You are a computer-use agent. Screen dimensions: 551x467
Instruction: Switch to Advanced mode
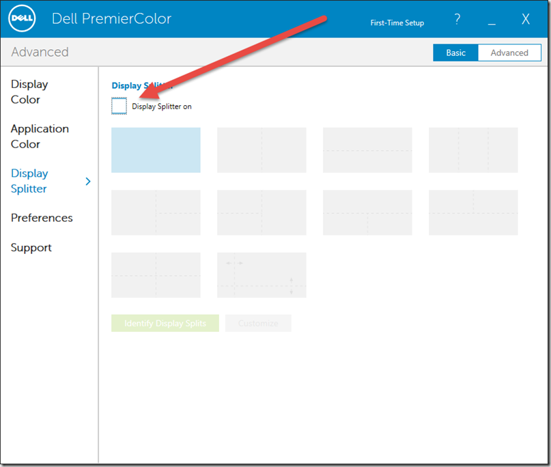coord(509,53)
